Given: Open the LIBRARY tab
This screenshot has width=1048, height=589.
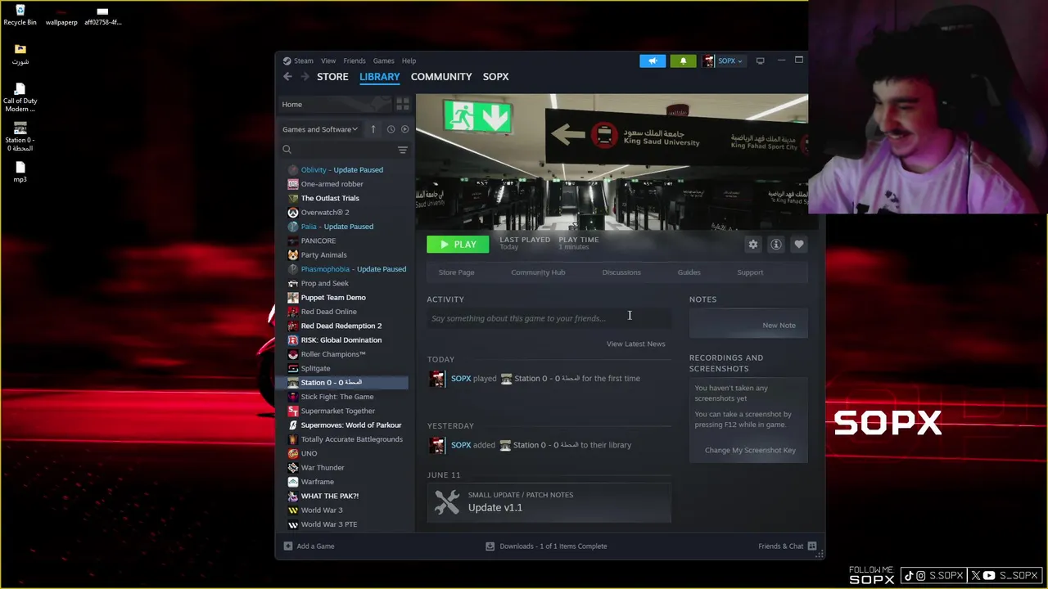Looking at the screenshot, I should click(379, 76).
